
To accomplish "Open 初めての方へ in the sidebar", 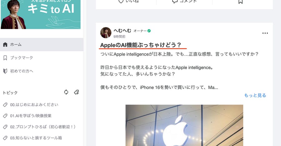I will click(42, 71).
